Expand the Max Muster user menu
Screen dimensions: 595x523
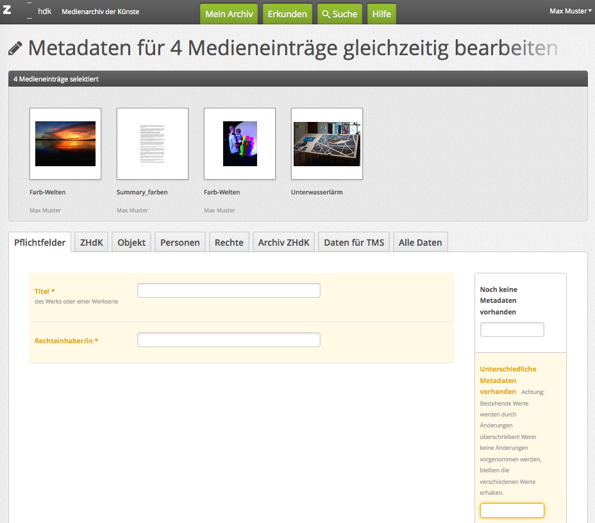click(x=570, y=11)
